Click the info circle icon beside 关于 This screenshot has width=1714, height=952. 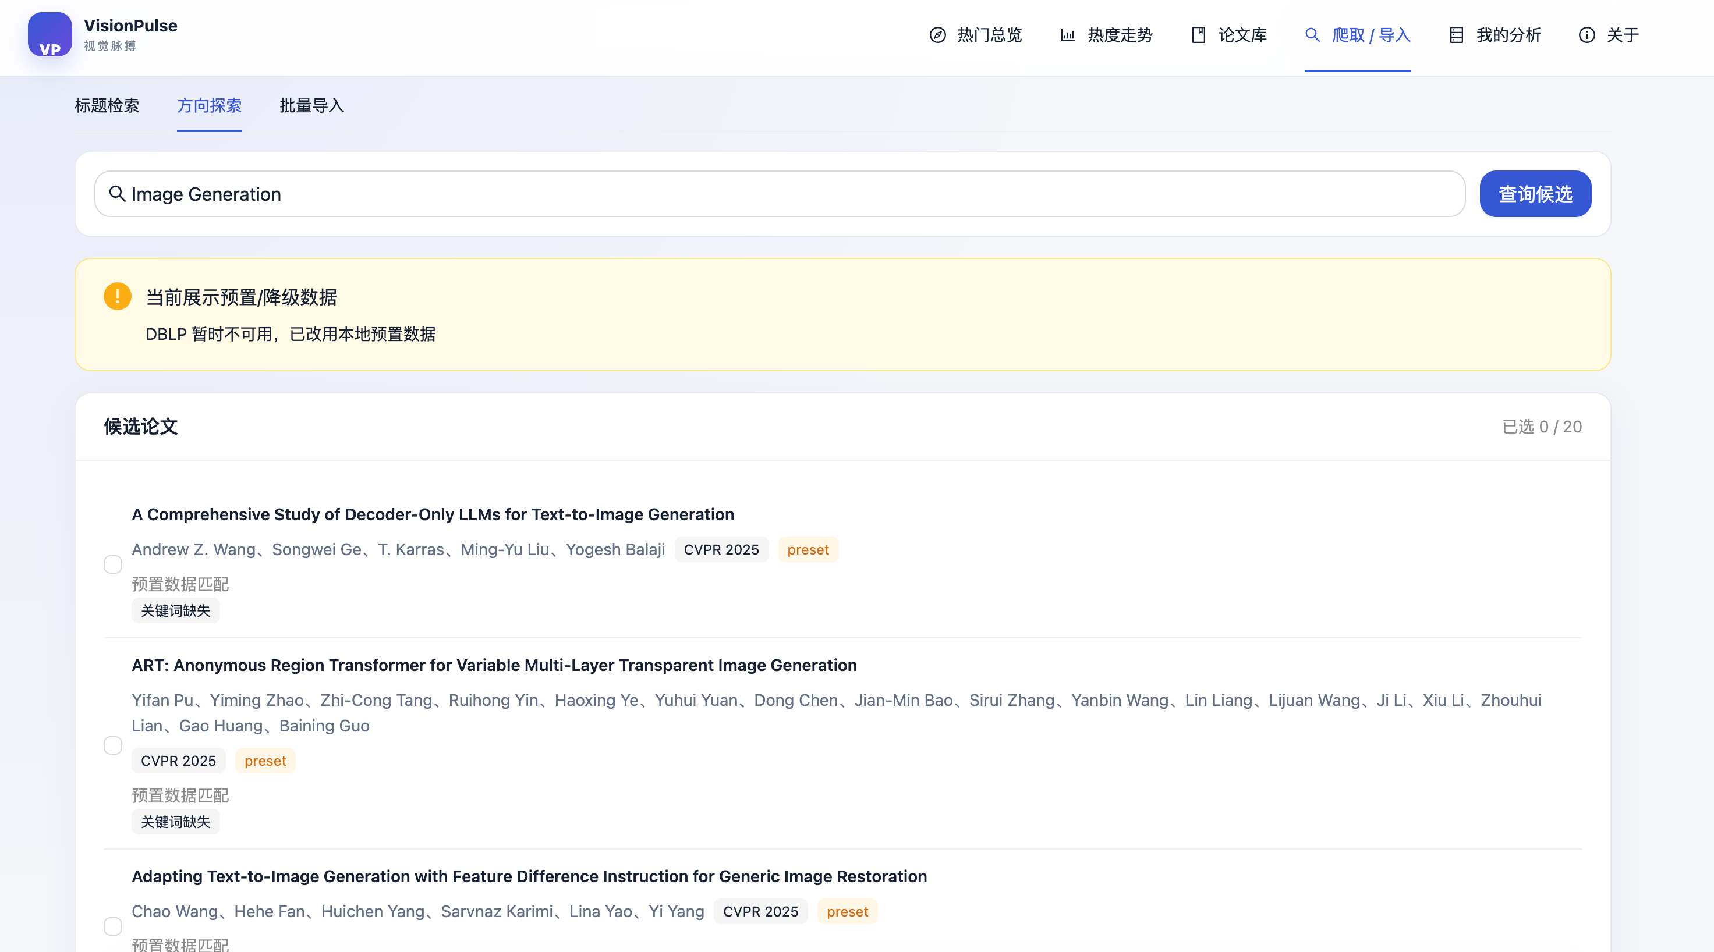(1587, 35)
